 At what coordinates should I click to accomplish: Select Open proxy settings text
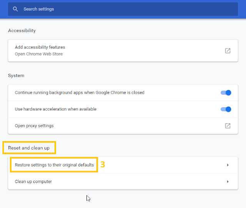pyautogui.click(x=34, y=126)
